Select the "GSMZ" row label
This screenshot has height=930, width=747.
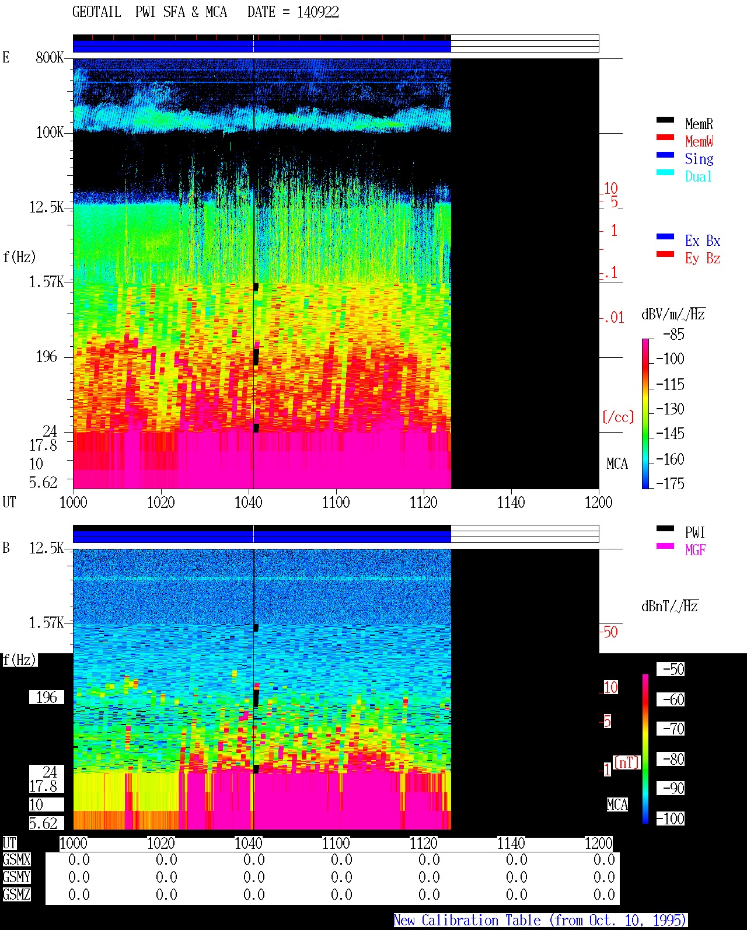16,894
